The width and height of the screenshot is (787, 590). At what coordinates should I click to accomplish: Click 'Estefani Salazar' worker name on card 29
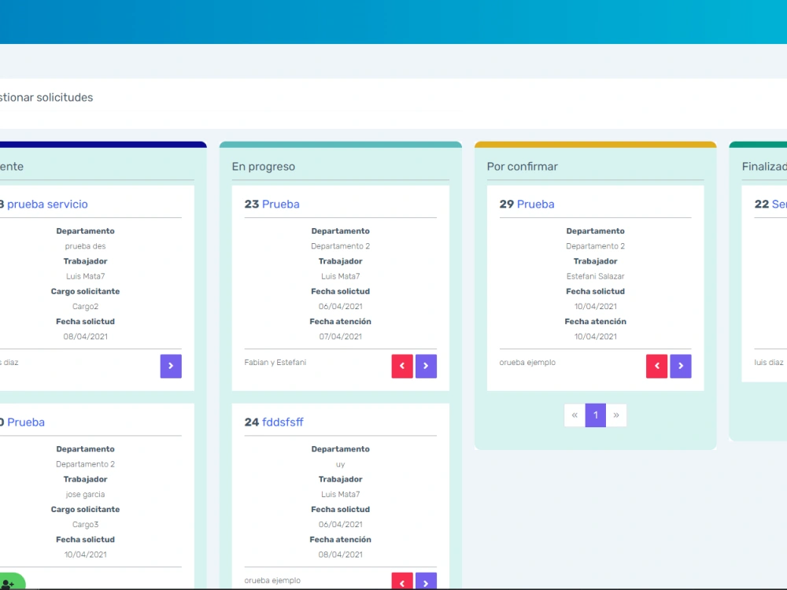pos(595,276)
